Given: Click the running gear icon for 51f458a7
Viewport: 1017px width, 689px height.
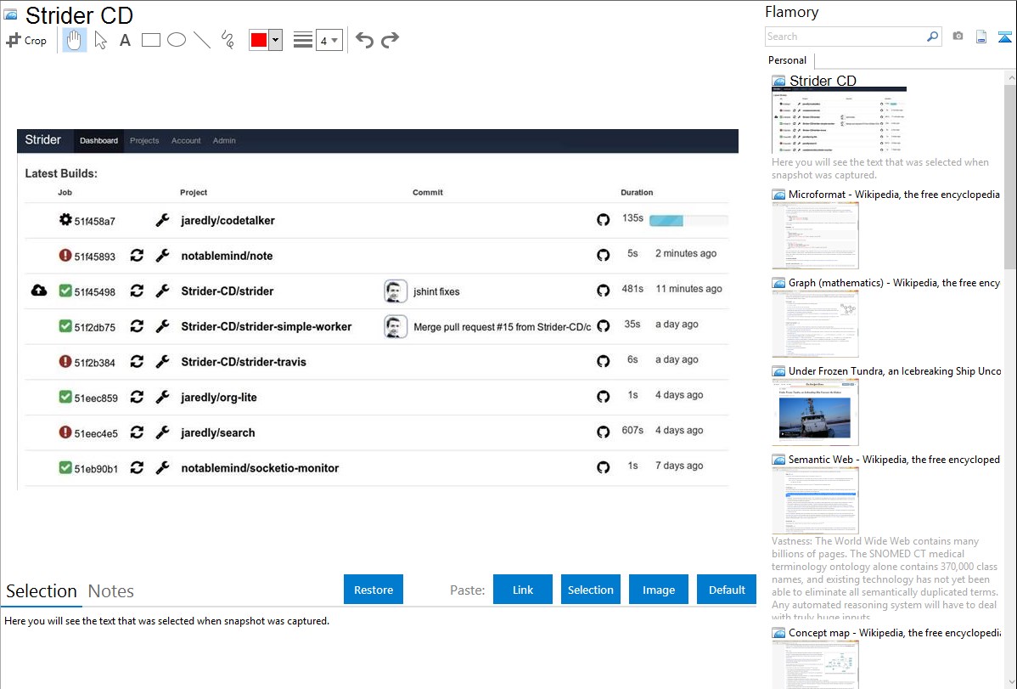Looking at the screenshot, I should click(x=65, y=219).
